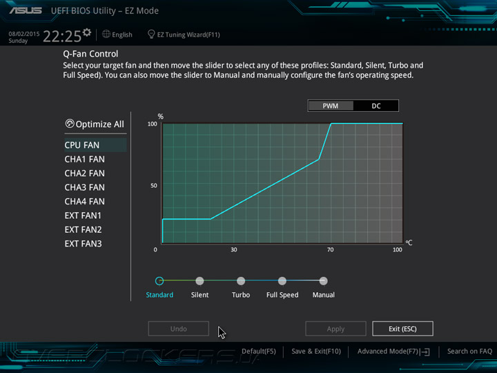The height and width of the screenshot is (373, 497).
Task: Click the fan curve point near 70°C
Action: point(318,160)
